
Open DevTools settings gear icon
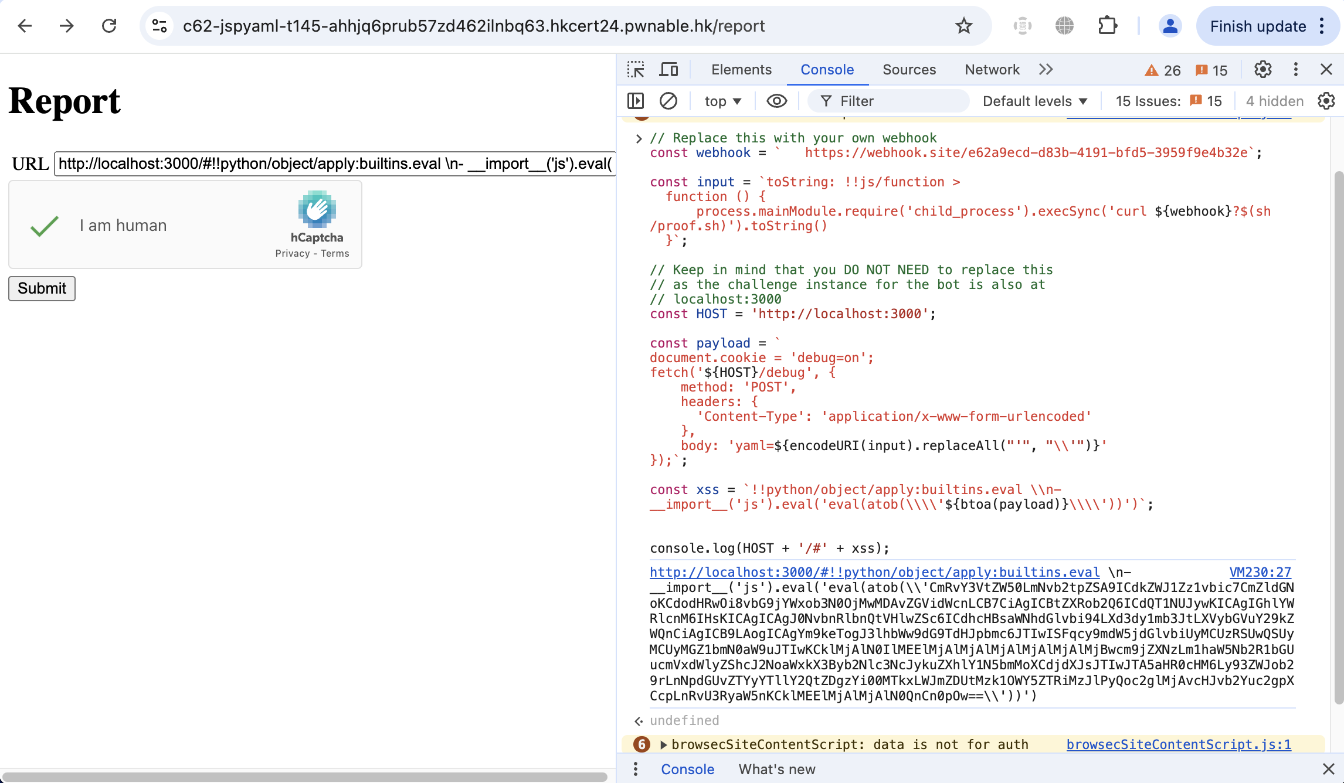(1262, 70)
